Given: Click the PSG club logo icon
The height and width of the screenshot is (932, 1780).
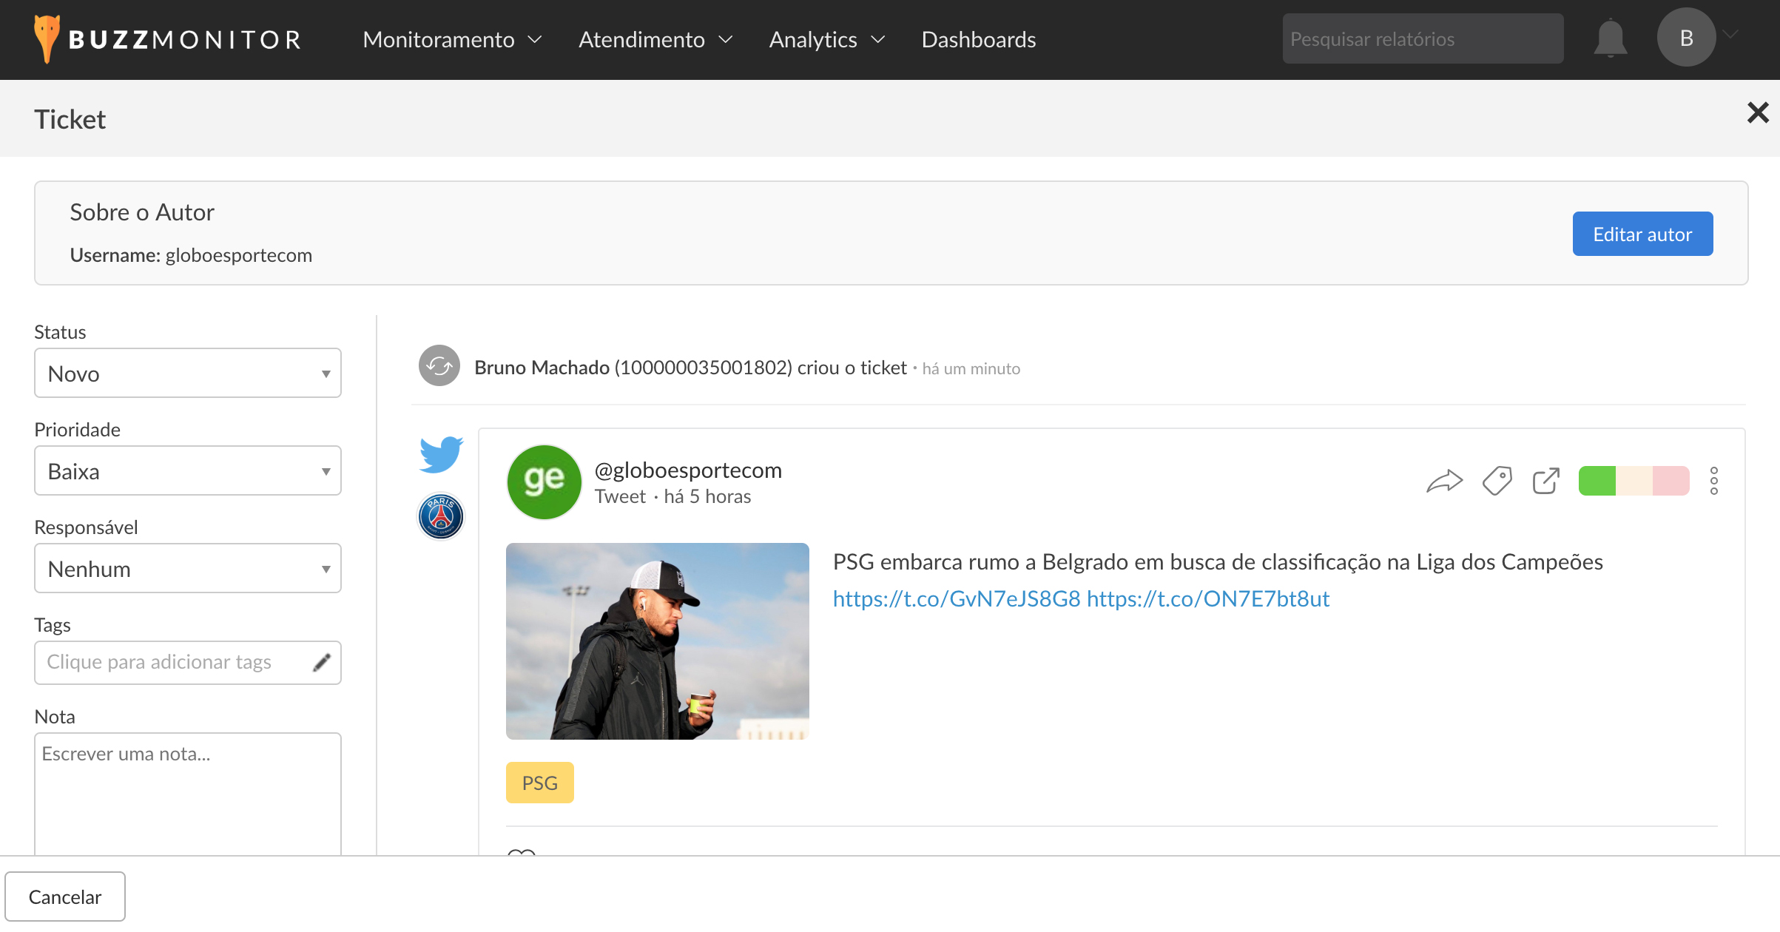Looking at the screenshot, I should click(441, 516).
